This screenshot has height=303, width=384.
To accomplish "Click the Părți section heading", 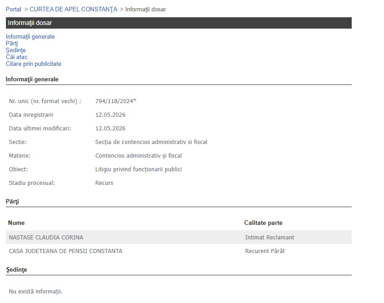I will tap(12, 202).
